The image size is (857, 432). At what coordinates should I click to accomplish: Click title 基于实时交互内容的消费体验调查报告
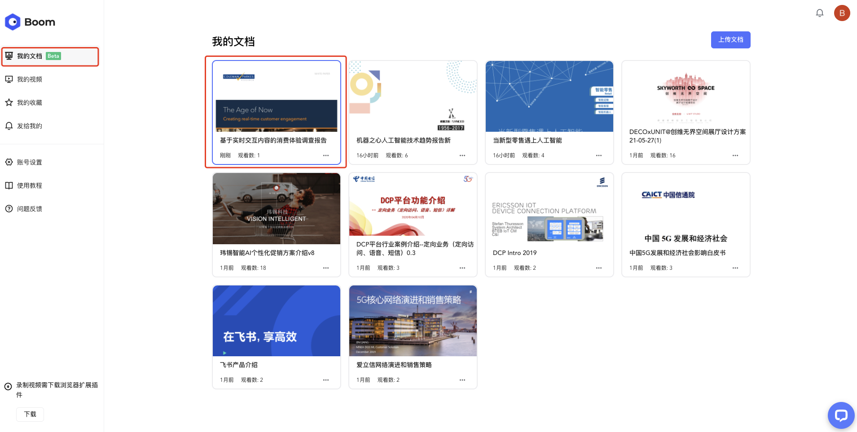click(273, 140)
